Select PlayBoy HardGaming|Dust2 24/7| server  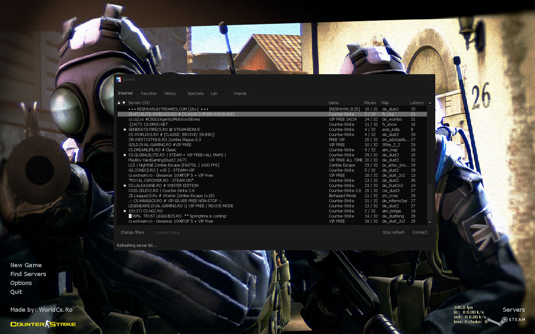(x=272, y=160)
